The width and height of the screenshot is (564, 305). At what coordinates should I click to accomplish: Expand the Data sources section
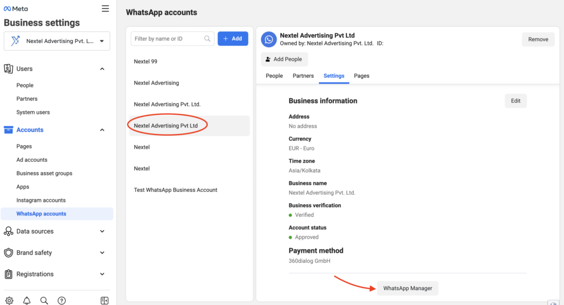click(102, 231)
